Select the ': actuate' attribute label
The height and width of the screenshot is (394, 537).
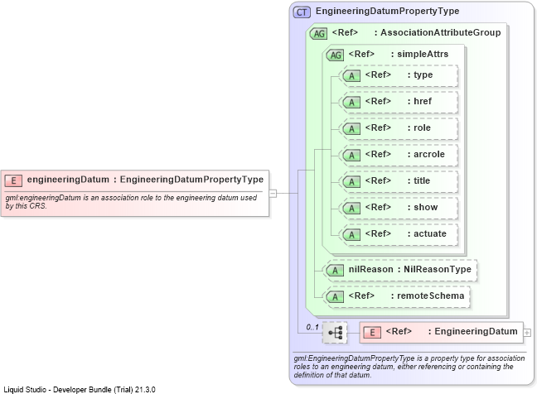point(427,233)
